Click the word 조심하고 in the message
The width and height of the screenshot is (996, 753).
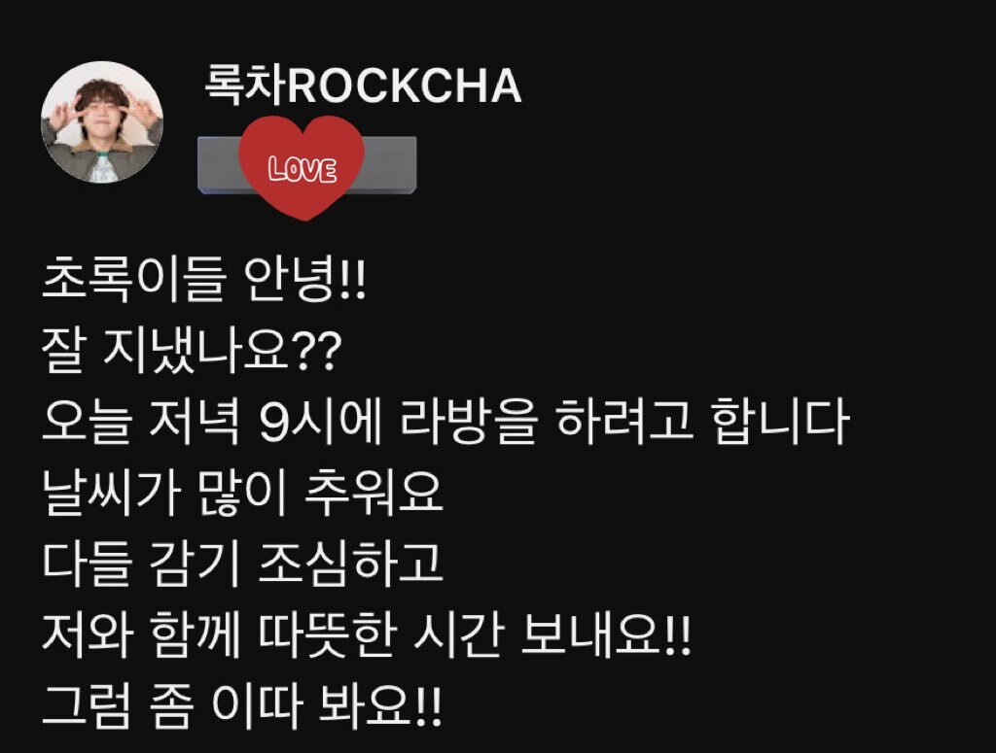(x=350, y=564)
